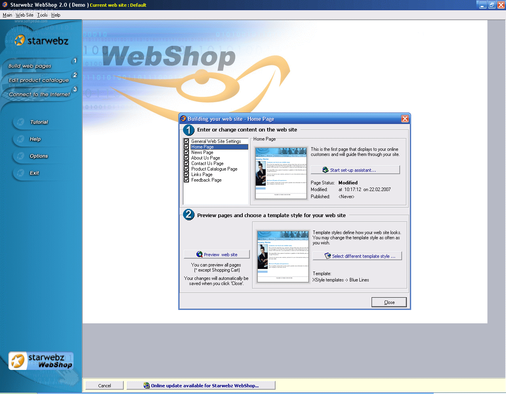Select News Page in the page list
This screenshot has width=506, height=394.
(x=202, y=152)
